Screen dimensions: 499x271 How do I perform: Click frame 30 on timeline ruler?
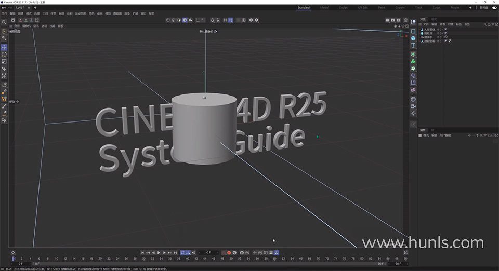tap(144, 259)
